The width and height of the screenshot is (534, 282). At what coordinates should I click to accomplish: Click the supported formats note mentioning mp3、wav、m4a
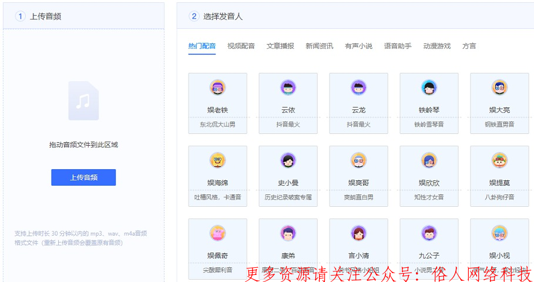tap(80, 238)
